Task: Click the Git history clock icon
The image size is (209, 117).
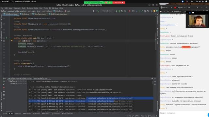Action: click(x=145, y=11)
